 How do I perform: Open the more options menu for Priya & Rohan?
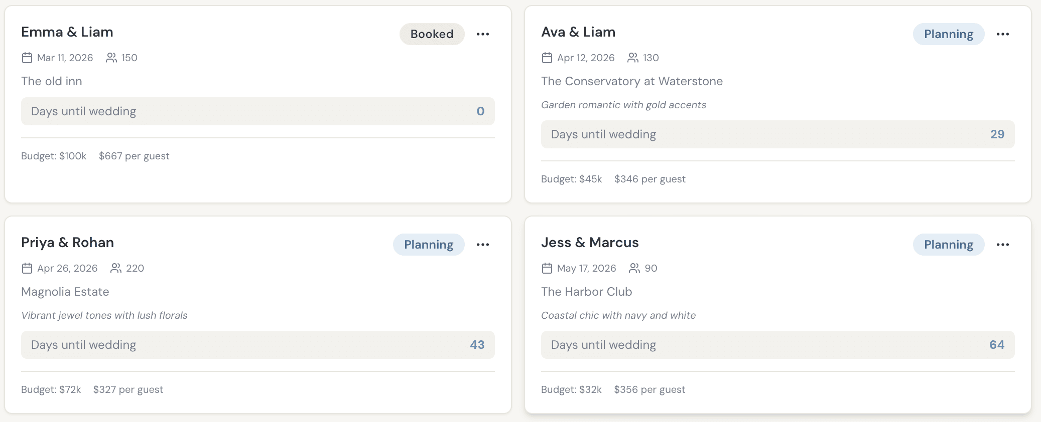[x=483, y=245]
